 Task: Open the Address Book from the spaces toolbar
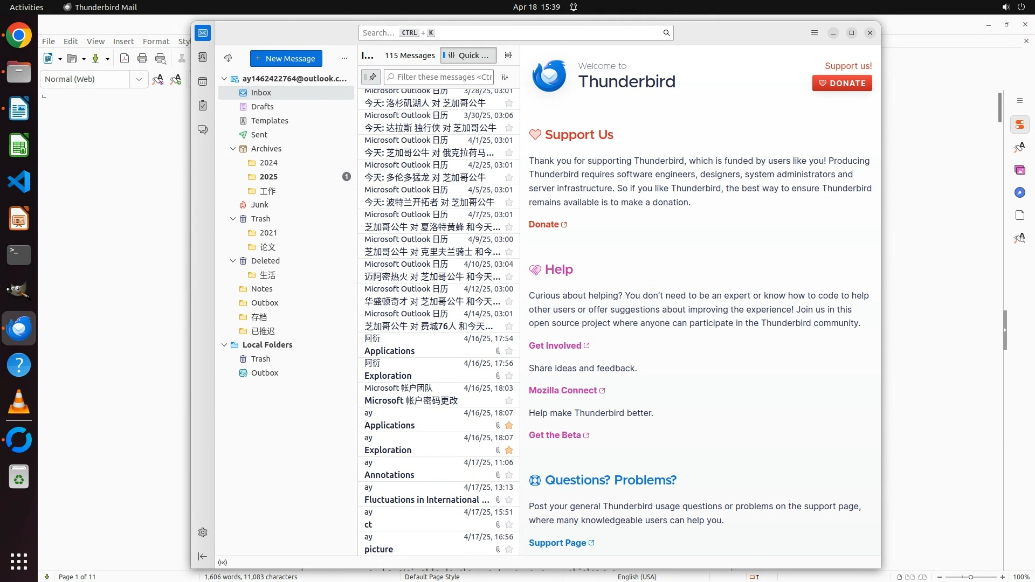click(x=203, y=57)
